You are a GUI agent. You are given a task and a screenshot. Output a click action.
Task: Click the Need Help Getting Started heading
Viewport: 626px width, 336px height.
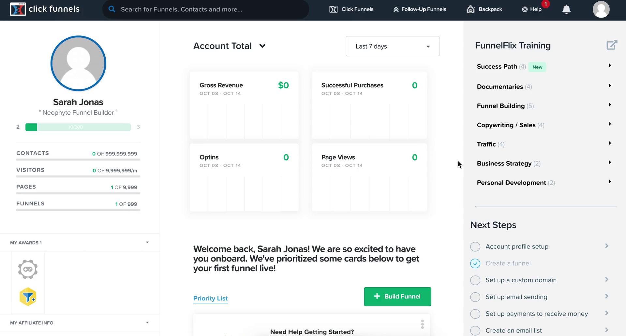(312, 332)
